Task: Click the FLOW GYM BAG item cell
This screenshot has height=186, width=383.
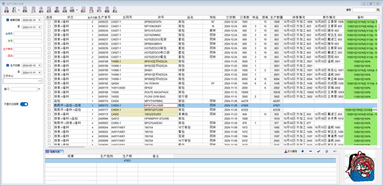Action: tap(161, 97)
